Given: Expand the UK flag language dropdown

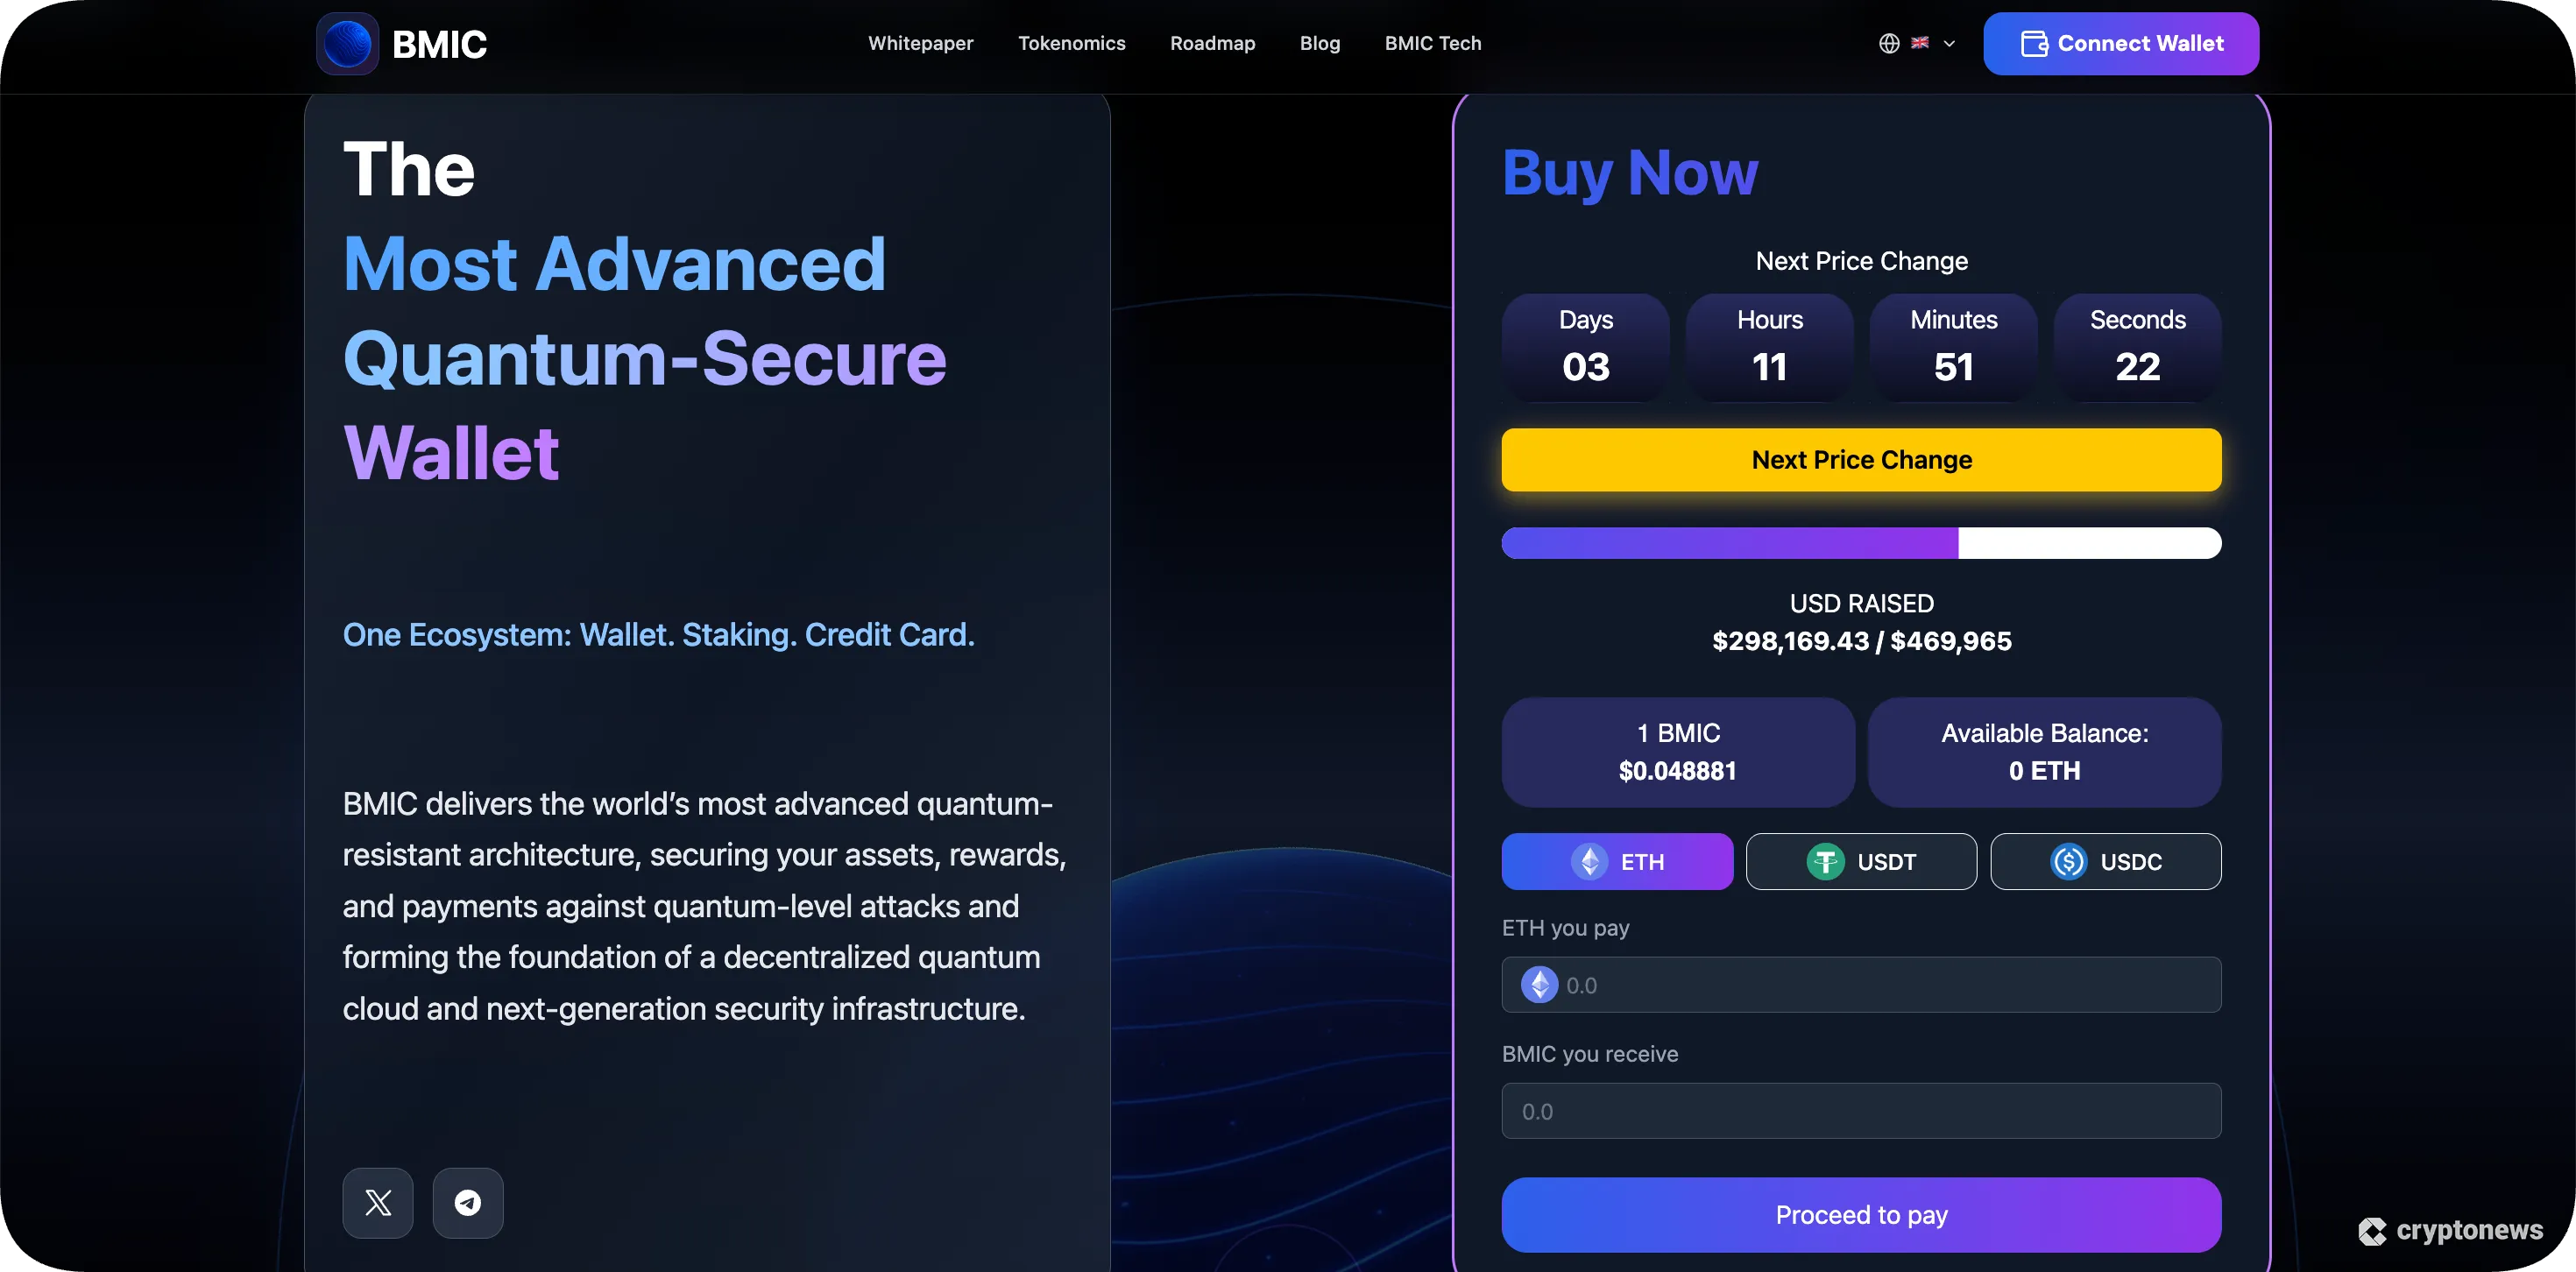Looking at the screenshot, I should 1920,43.
